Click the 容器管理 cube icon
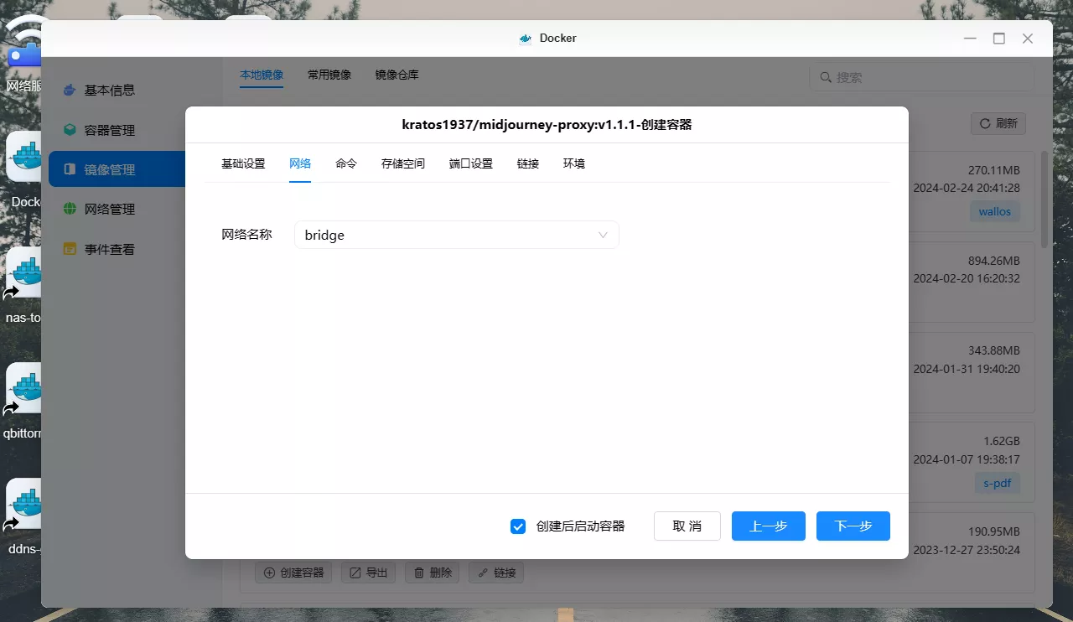This screenshot has width=1073, height=622. click(70, 130)
